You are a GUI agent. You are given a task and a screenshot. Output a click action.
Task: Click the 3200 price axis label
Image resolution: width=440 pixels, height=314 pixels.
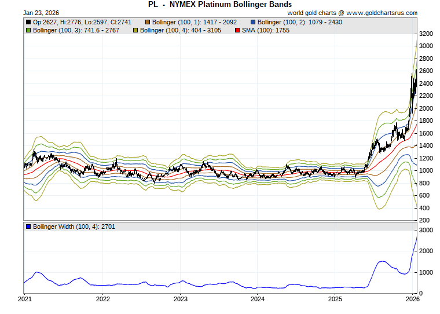pyautogui.click(x=426, y=34)
